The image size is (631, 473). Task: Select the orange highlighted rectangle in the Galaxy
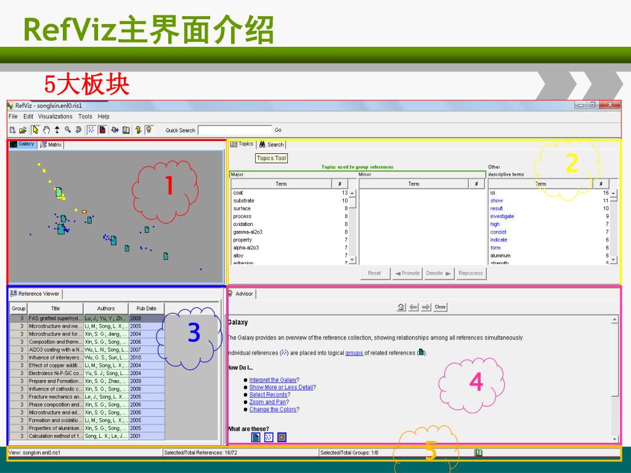(x=84, y=212)
